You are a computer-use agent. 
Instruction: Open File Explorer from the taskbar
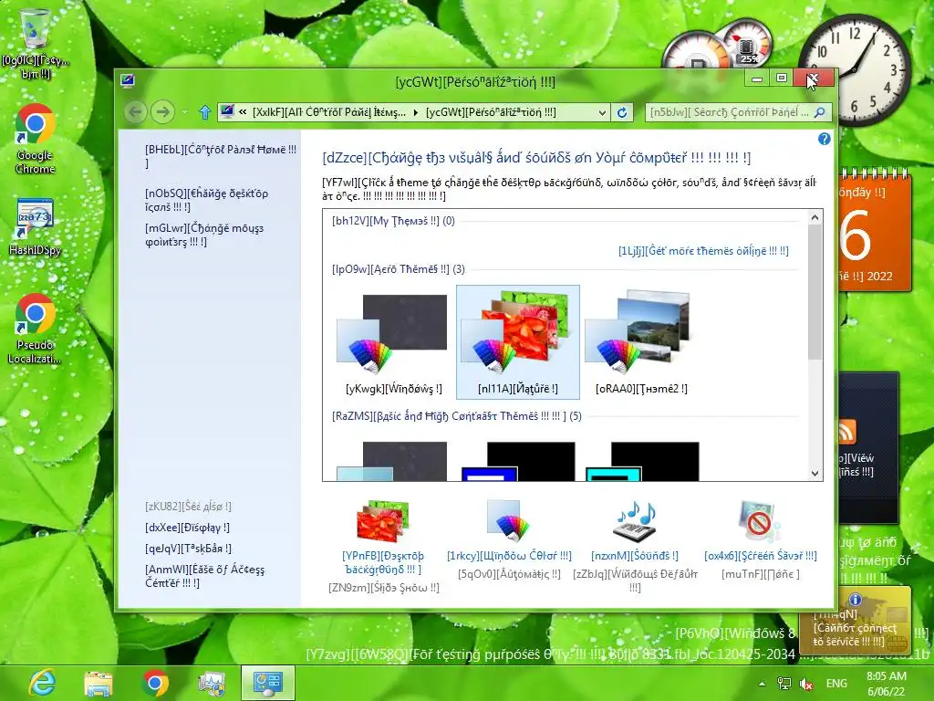(x=99, y=683)
